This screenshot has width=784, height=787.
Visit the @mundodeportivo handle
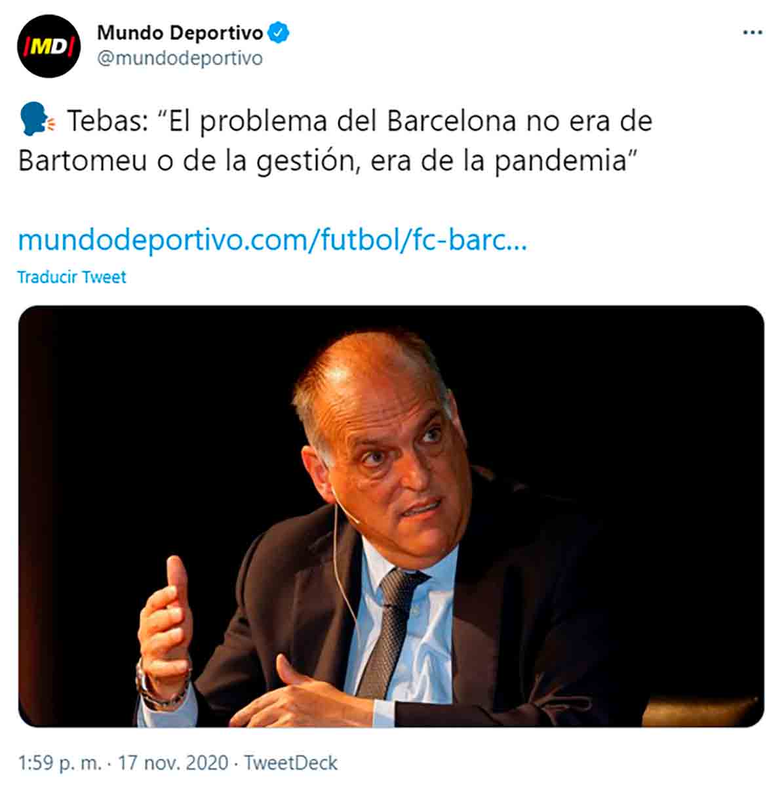[x=180, y=58]
